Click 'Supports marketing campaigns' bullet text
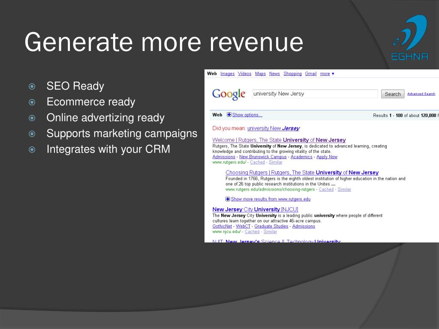This screenshot has width=439, height=329. tap(122, 134)
